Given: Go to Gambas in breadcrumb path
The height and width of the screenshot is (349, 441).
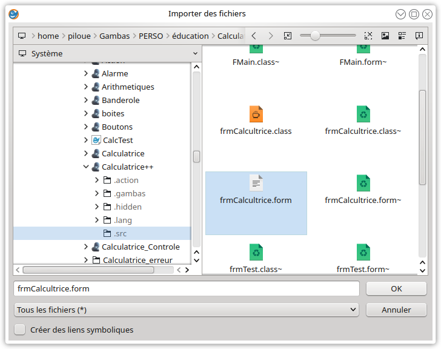Looking at the screenshot, I should 114,36.
